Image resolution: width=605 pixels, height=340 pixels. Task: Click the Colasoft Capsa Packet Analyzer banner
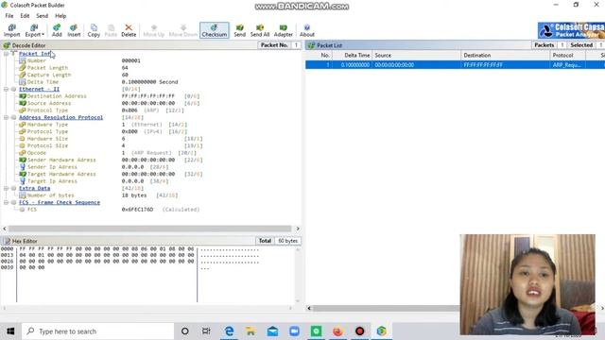click(571, 30)
